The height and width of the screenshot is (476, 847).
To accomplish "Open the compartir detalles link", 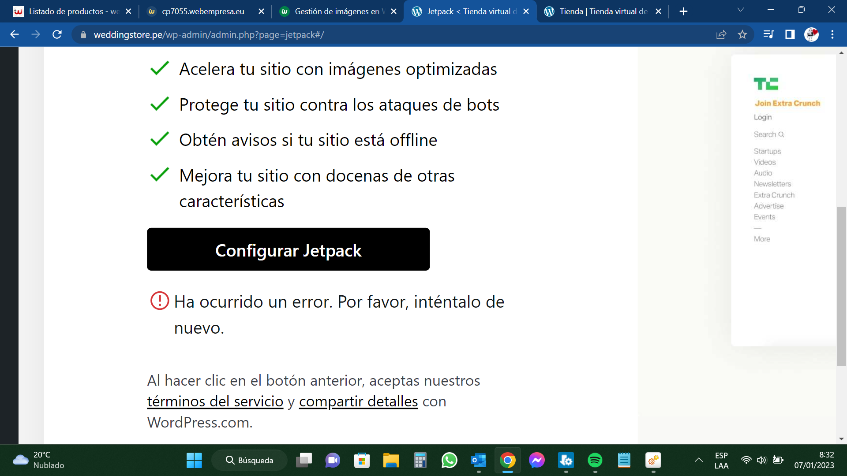I will click(359, 402).
